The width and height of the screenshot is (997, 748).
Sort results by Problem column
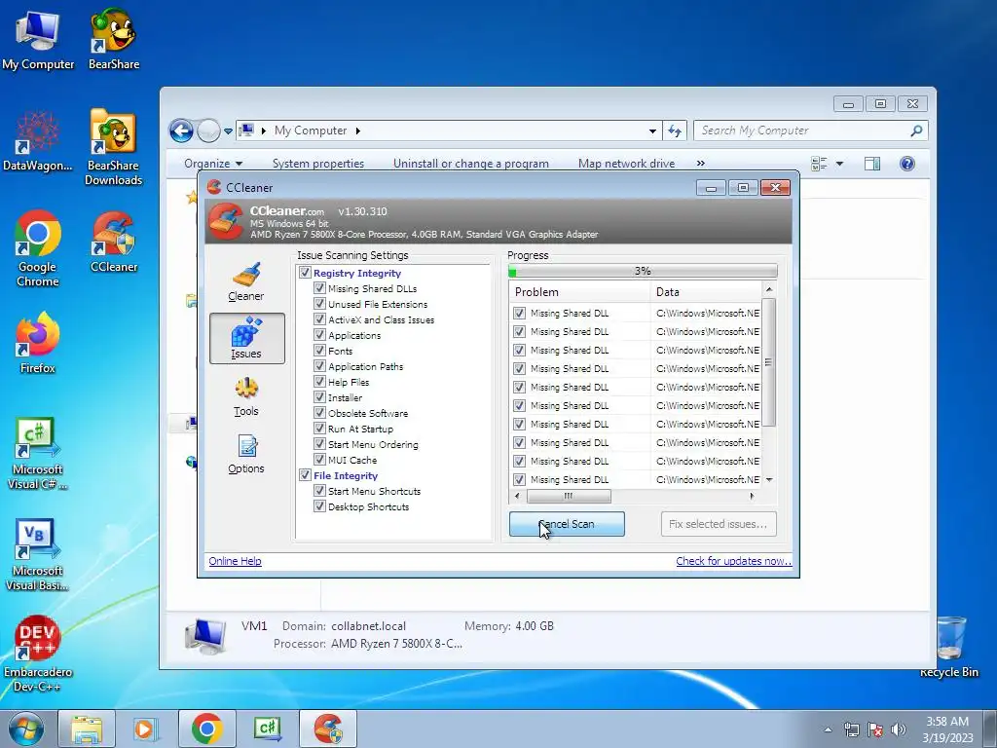pyautogui.click(x=580, y=292)
